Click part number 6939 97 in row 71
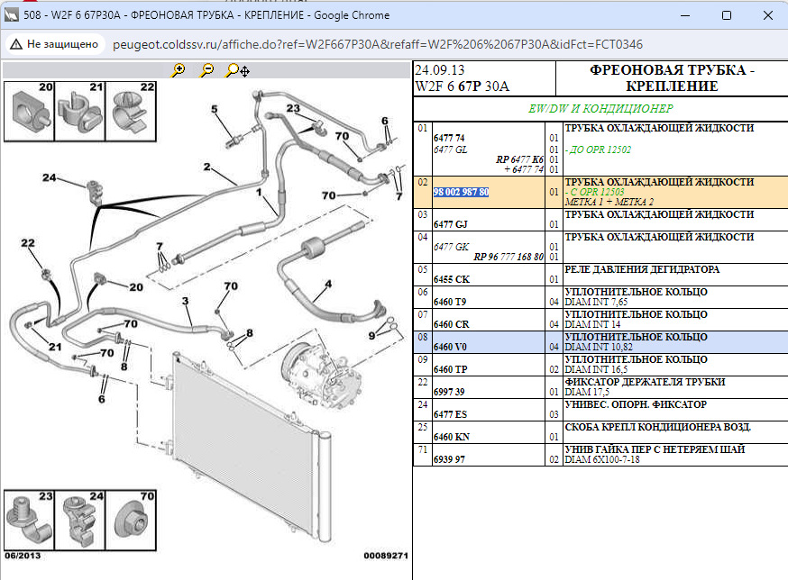The image size is (788, 580). [450, 459]
